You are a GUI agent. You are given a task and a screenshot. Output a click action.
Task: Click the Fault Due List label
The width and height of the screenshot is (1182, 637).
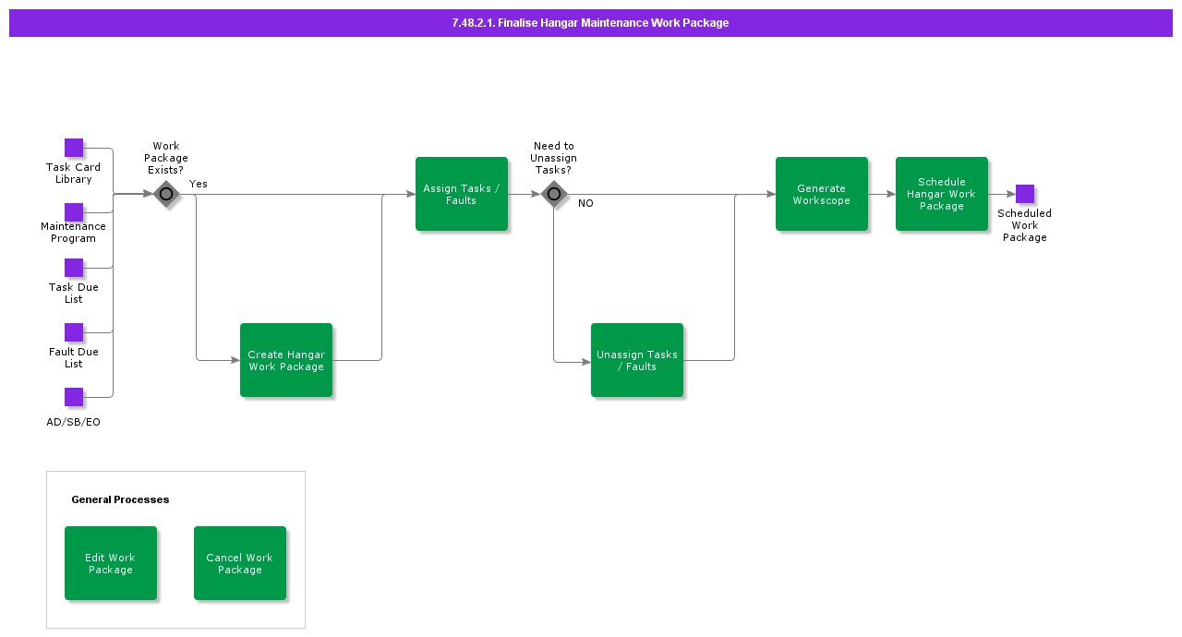[74, 358]
